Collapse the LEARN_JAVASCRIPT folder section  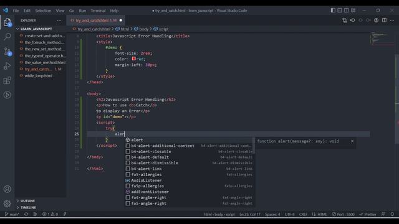(41, 29)
